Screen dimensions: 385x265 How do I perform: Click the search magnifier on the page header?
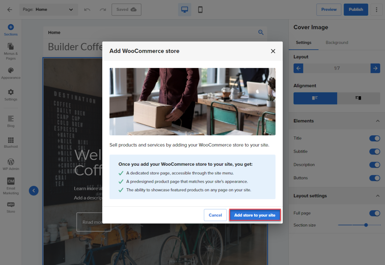pyautogui.click(x=261, y=32)
